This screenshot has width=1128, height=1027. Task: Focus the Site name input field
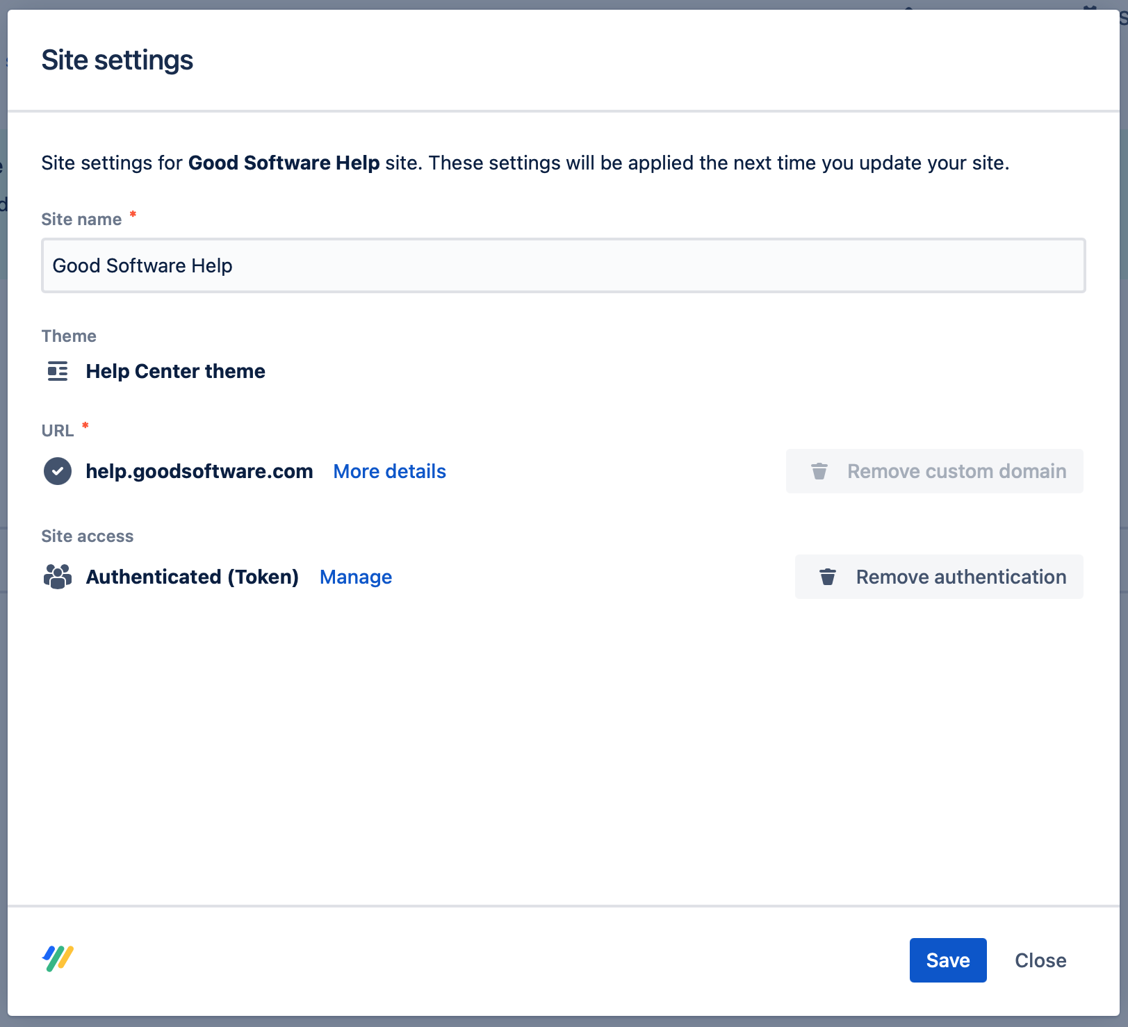[x=563, y=265]
